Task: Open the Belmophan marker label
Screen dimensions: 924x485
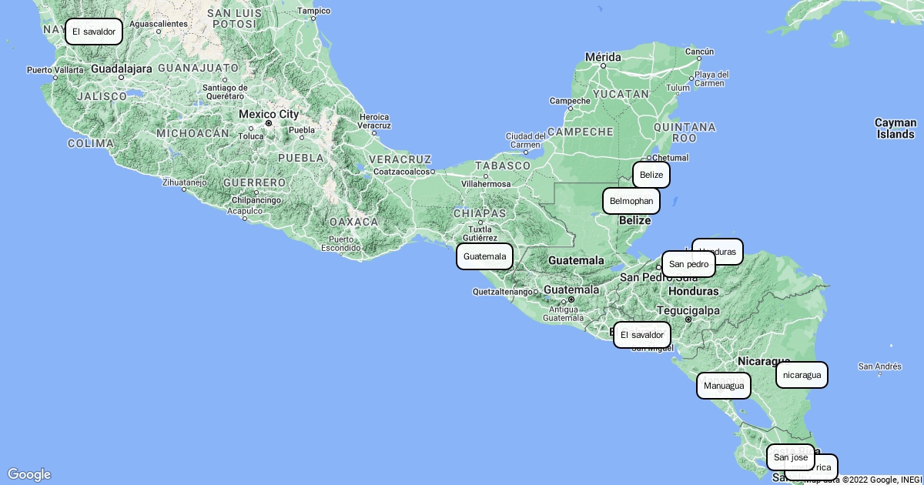Action: coord(631,202)
